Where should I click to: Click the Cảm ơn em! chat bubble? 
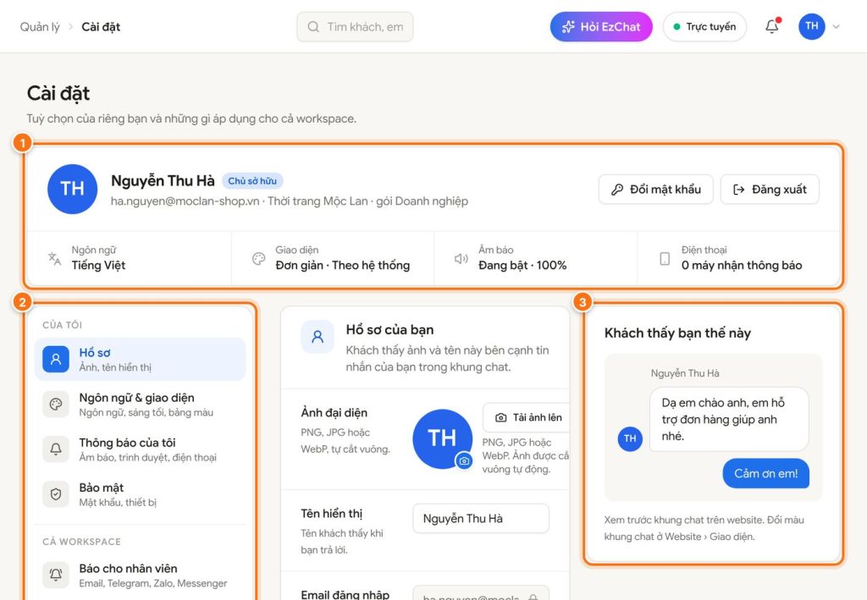[x=765, y=473]
